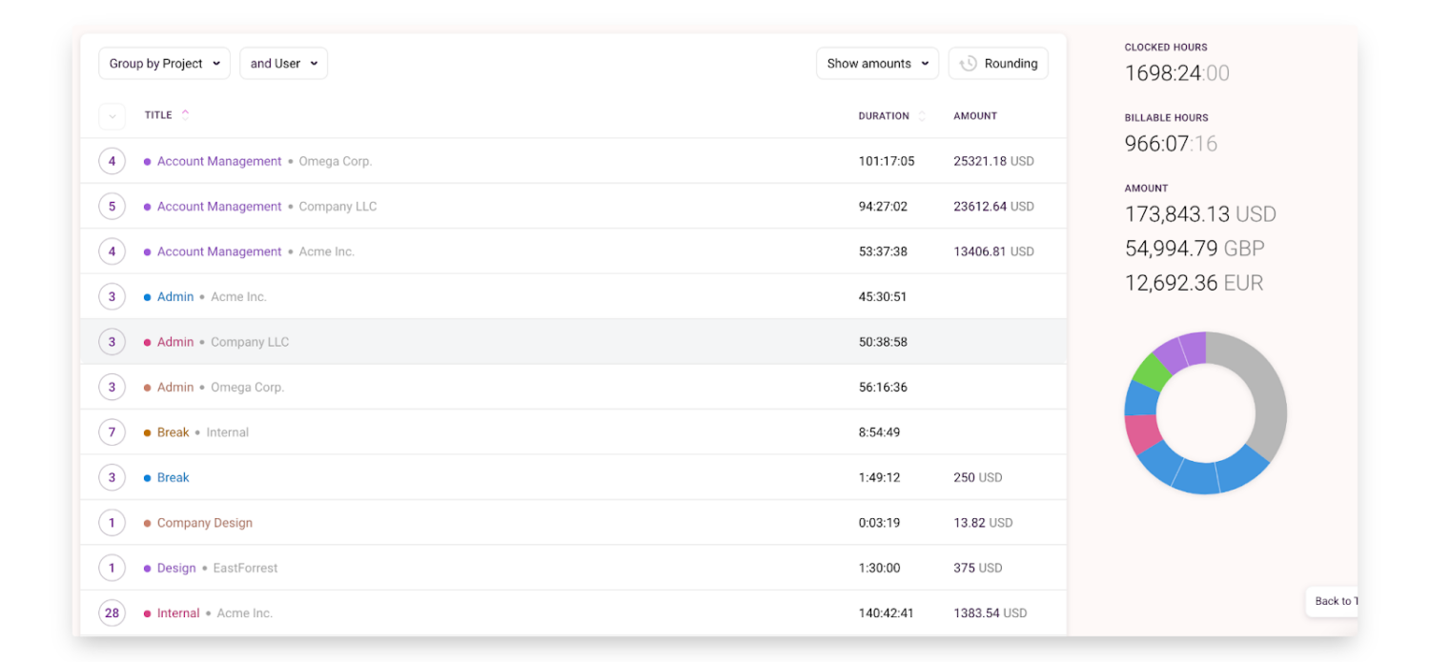
Task: Open the Group by Project dropdown
Action: [x=163, y=63]
